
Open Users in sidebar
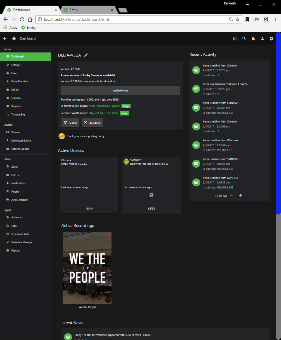tap(25, 73)
